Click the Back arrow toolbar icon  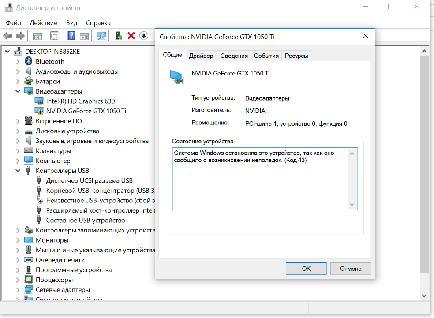(7, 36)
